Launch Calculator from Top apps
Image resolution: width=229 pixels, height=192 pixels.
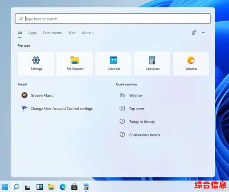pos(152,64)
